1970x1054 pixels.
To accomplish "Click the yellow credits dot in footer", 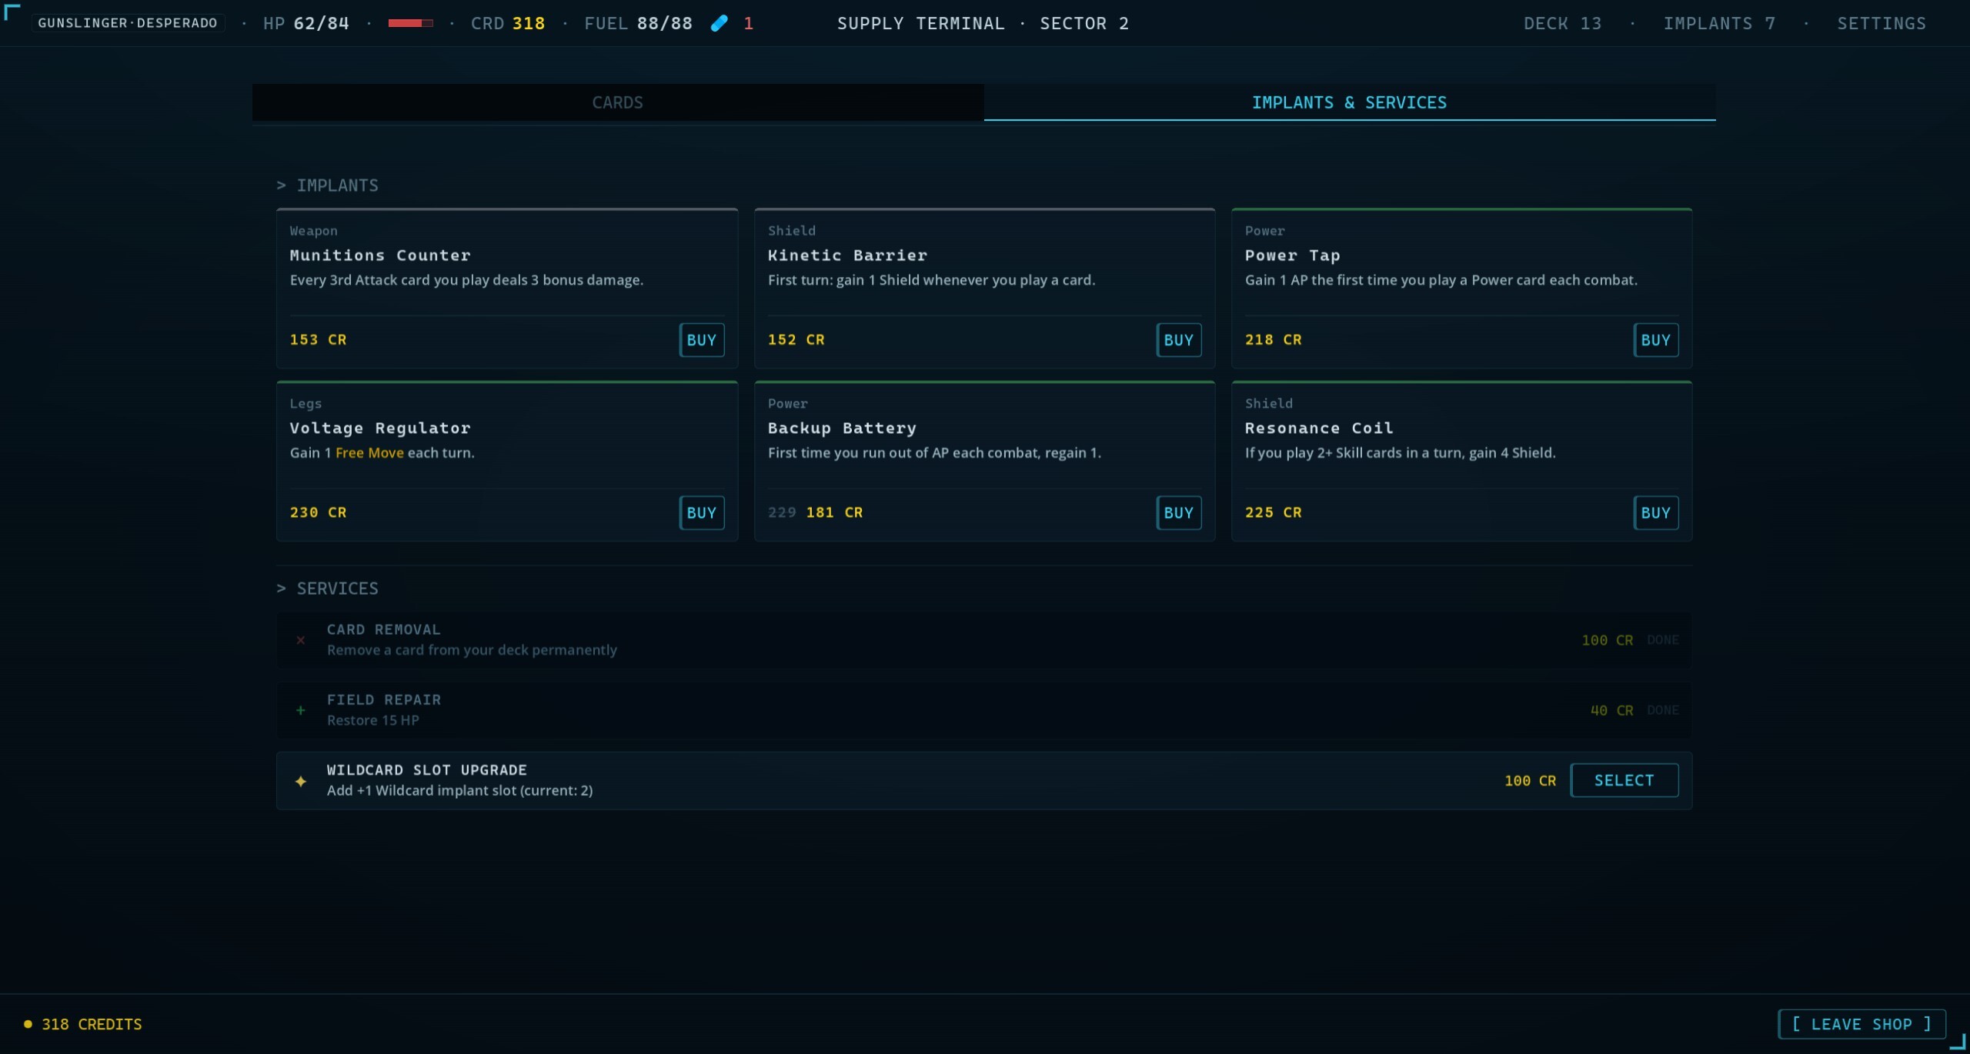I will coord(28,1024).
